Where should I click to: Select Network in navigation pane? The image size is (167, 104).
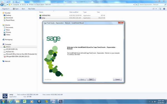pos(8,61)
